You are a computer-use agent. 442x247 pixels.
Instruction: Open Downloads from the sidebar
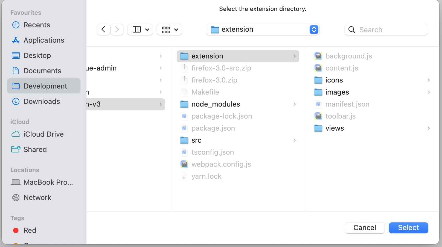click(42, 101)
